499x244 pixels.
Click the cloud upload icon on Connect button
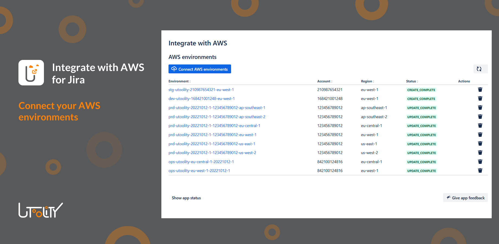[174, 69]
